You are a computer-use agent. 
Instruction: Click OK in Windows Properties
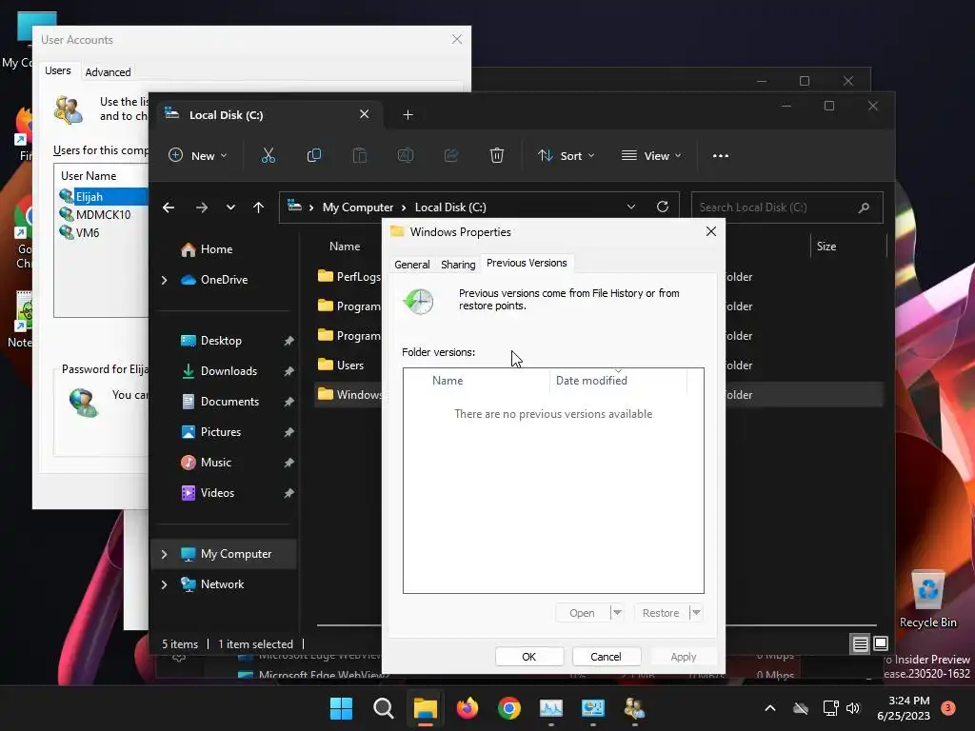click(x=529, y=657)
